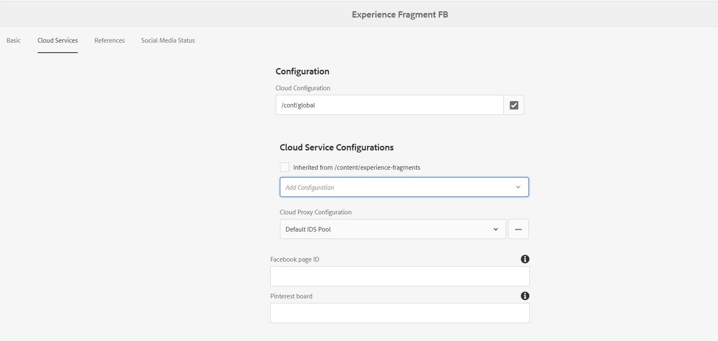Open the References tab

(110, 41)
